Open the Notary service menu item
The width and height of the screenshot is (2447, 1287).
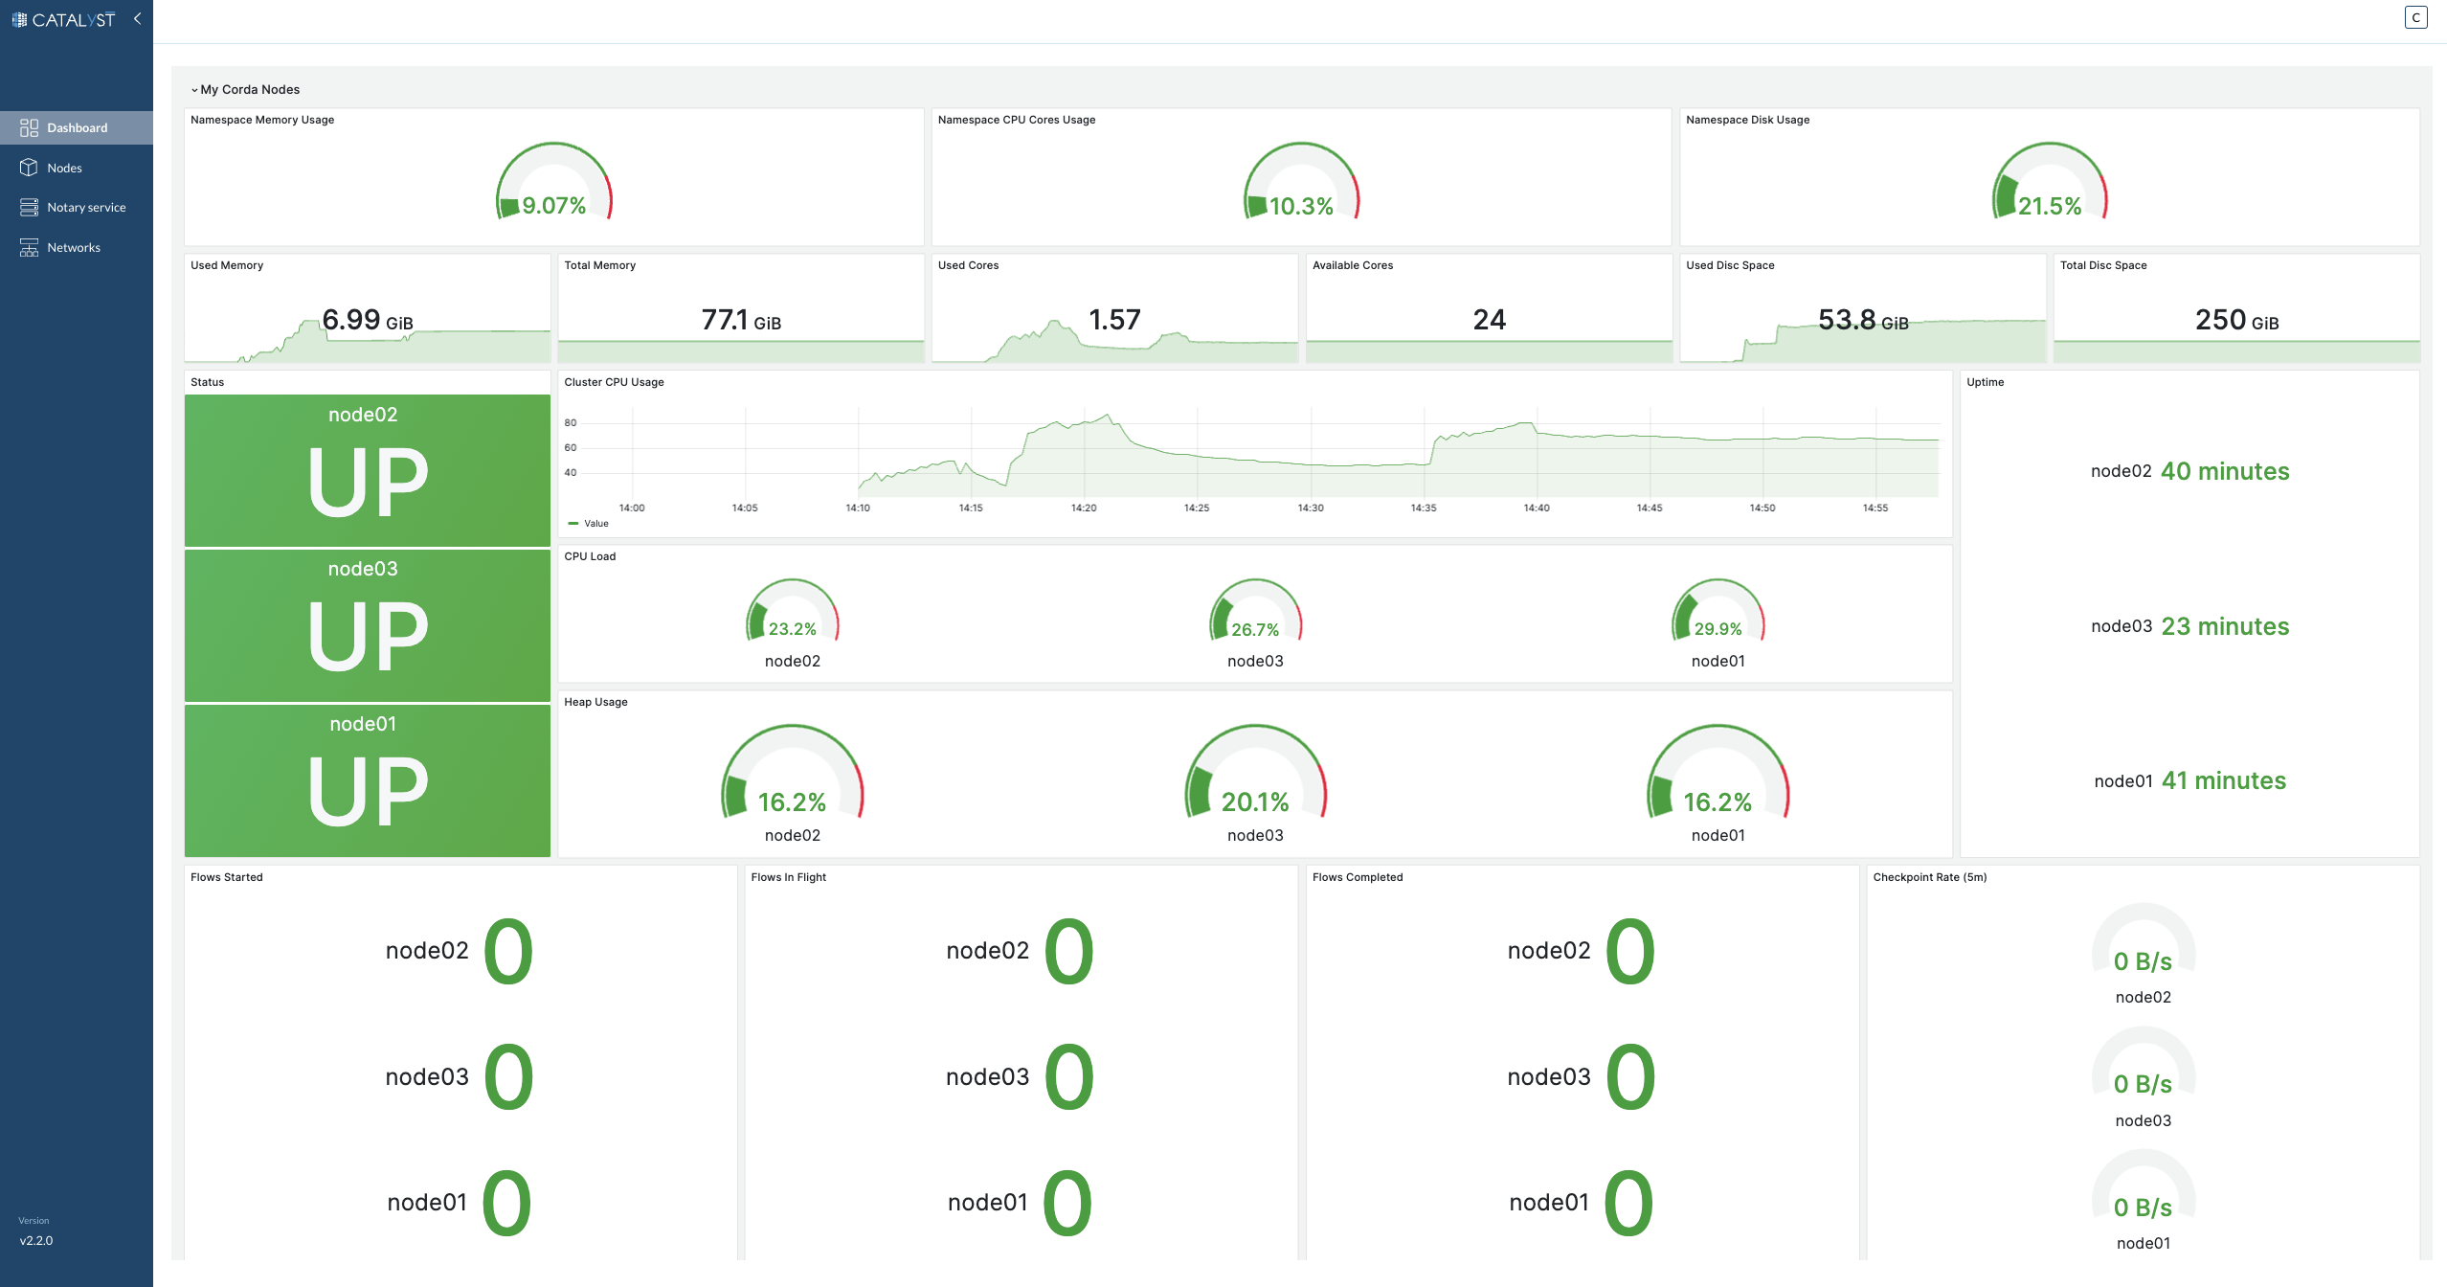[86, 207]
